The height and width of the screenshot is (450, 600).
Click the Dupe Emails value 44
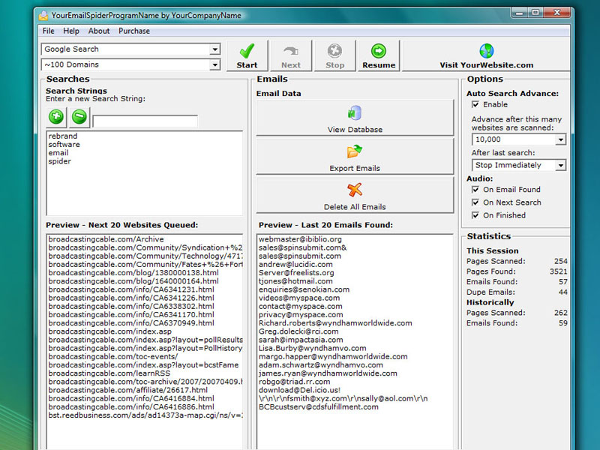[x=563, y=292]
